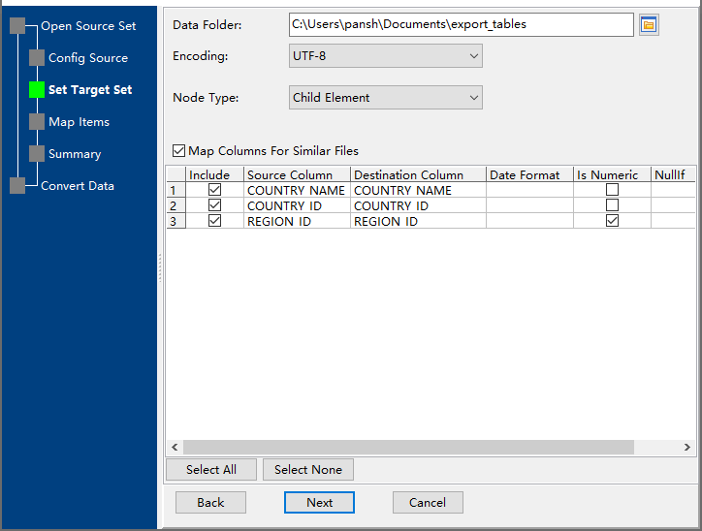Click the Date Format column header

tap(529, 174)
